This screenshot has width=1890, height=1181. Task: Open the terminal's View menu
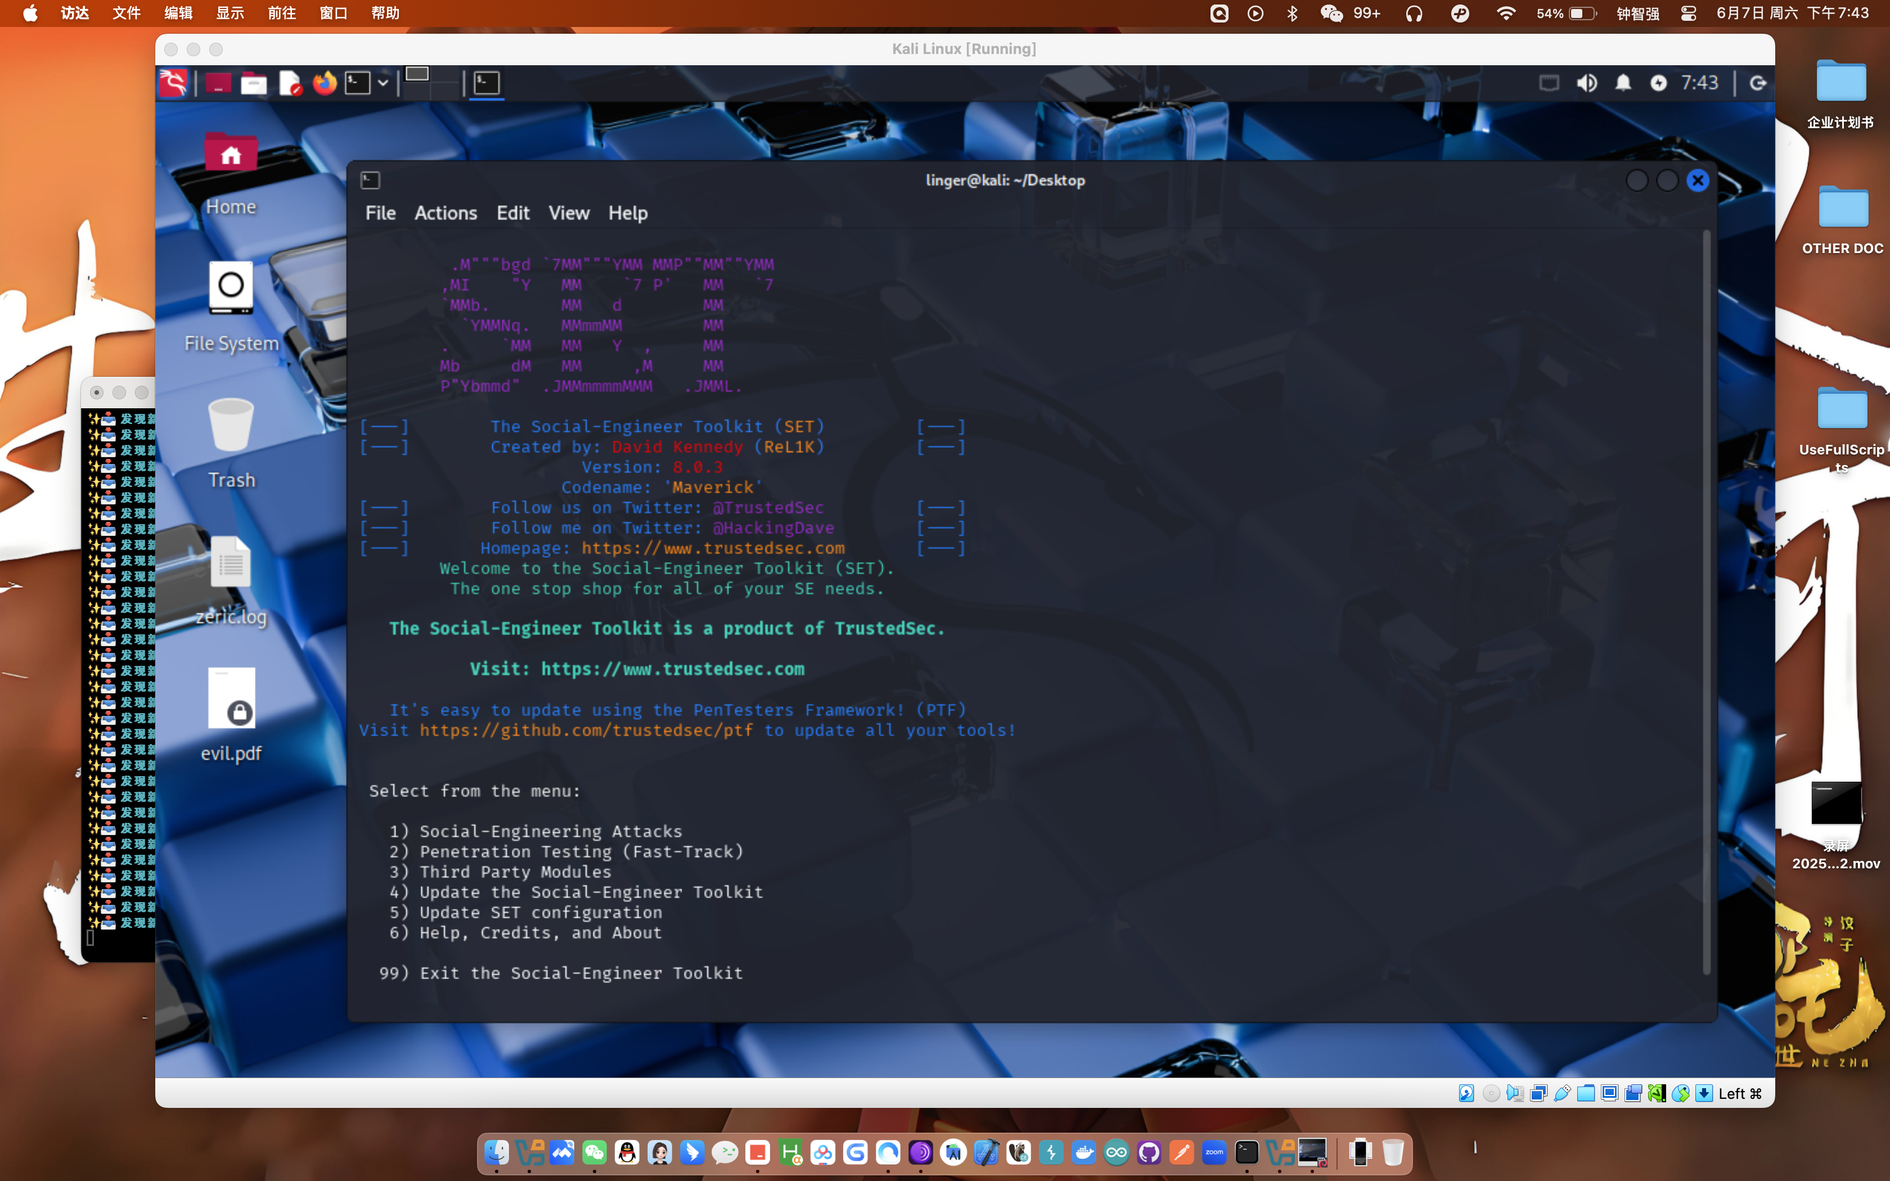click(x=569, y=213)
